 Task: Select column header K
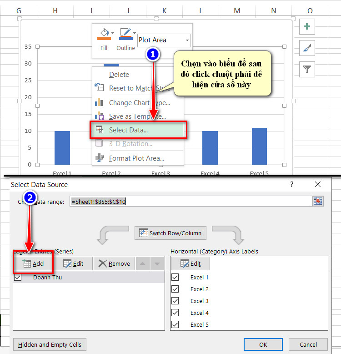[x=165, y=10]
